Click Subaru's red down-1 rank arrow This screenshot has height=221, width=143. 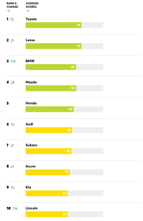[x=12, y=145]
